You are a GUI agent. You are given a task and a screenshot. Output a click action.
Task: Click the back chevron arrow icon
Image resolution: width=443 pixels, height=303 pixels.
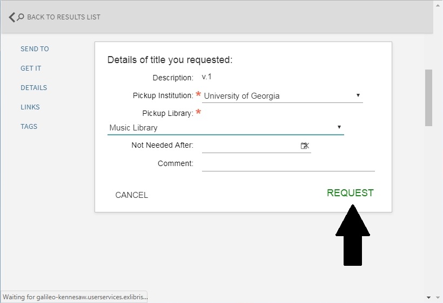click(12, 17)
